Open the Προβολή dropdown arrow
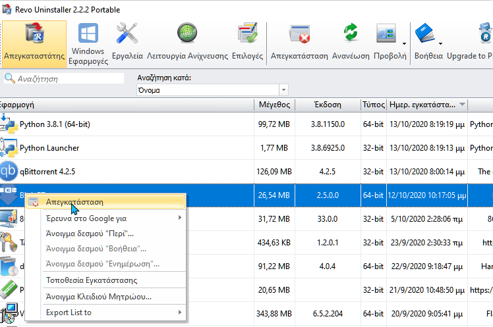The width and height of the screenshot is (493, 327). coord(404,43)
